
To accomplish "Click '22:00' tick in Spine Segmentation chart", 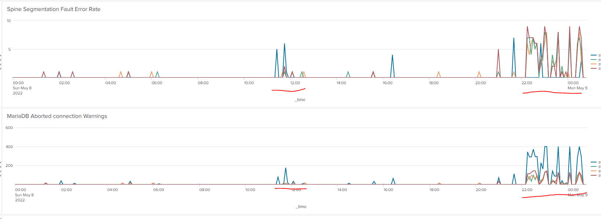I will [527, 83].
